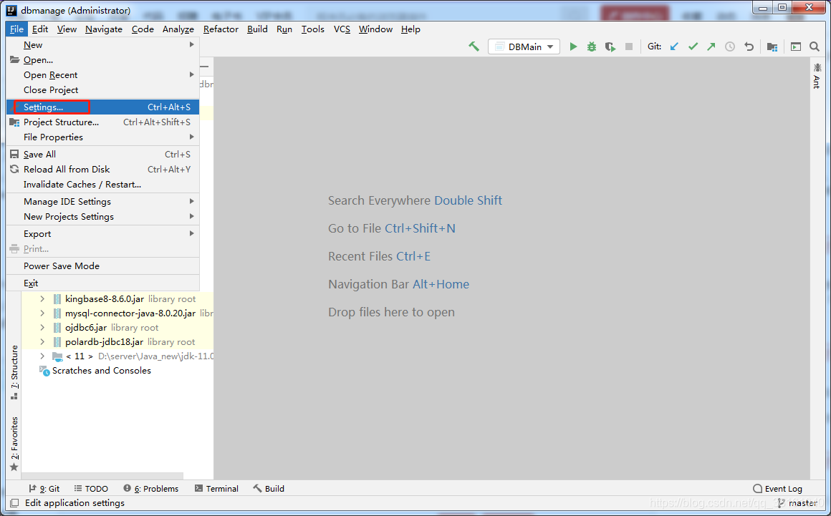Image resolution: width=831 pixels, height=516 pixels.
Task: Expand the Export submenu
Action: click(103, 233)
